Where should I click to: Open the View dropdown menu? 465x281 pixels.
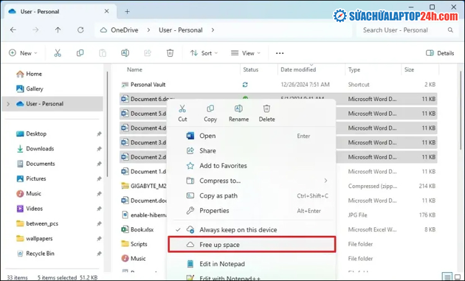click(x=246, y=53)
